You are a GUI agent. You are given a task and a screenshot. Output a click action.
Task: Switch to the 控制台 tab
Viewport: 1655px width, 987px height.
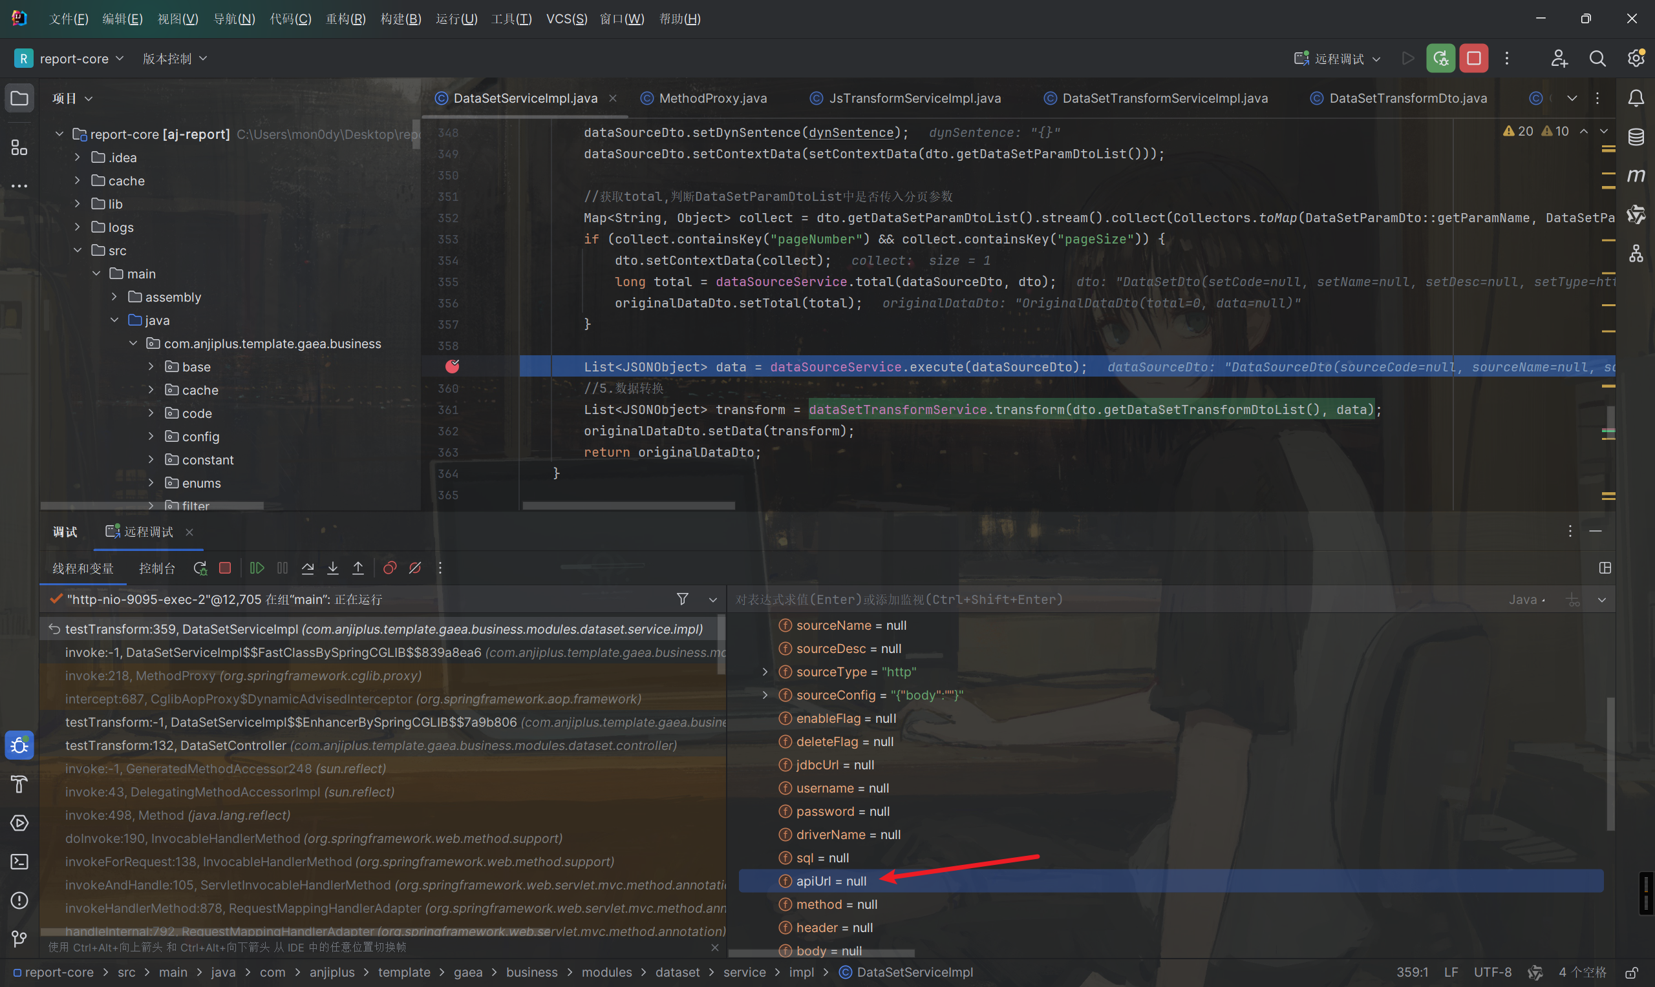pyautogui.click(x=157, y=568)
